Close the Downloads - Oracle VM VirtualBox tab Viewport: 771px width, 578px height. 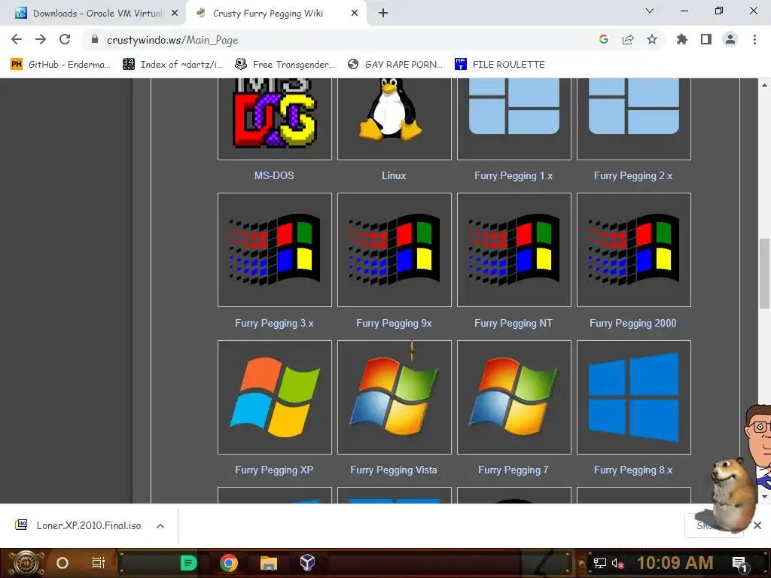click(175, 14)
